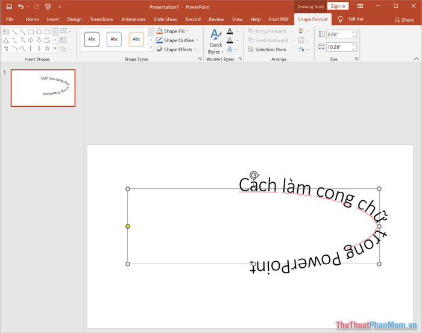Select the Right Brace shape

point(39,48)
